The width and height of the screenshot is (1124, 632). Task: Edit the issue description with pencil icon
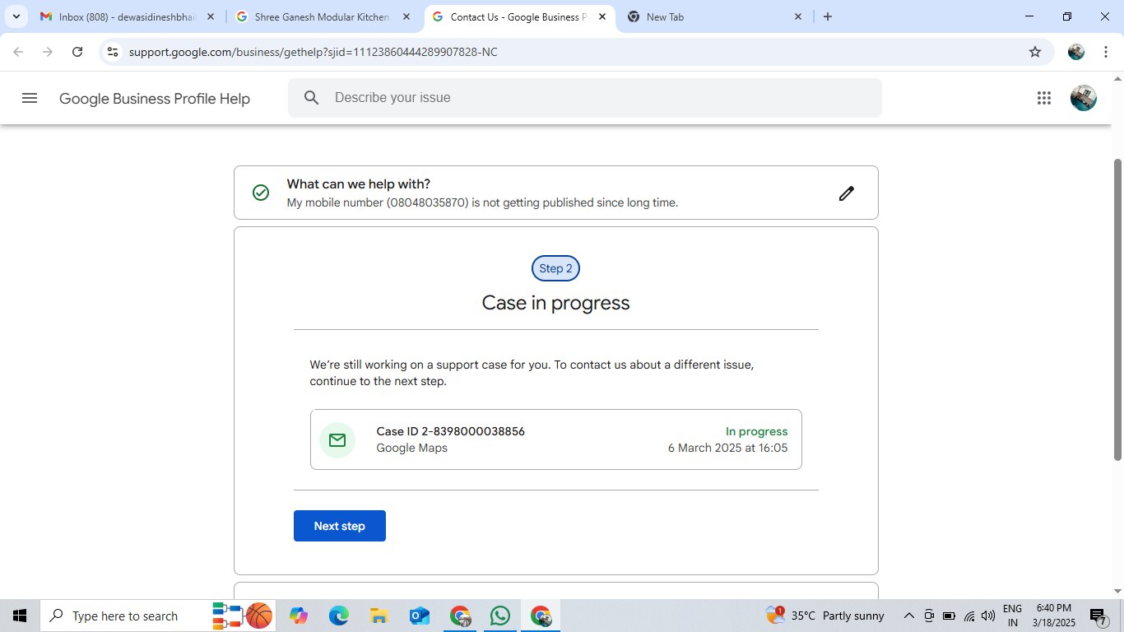coord(846,193)
